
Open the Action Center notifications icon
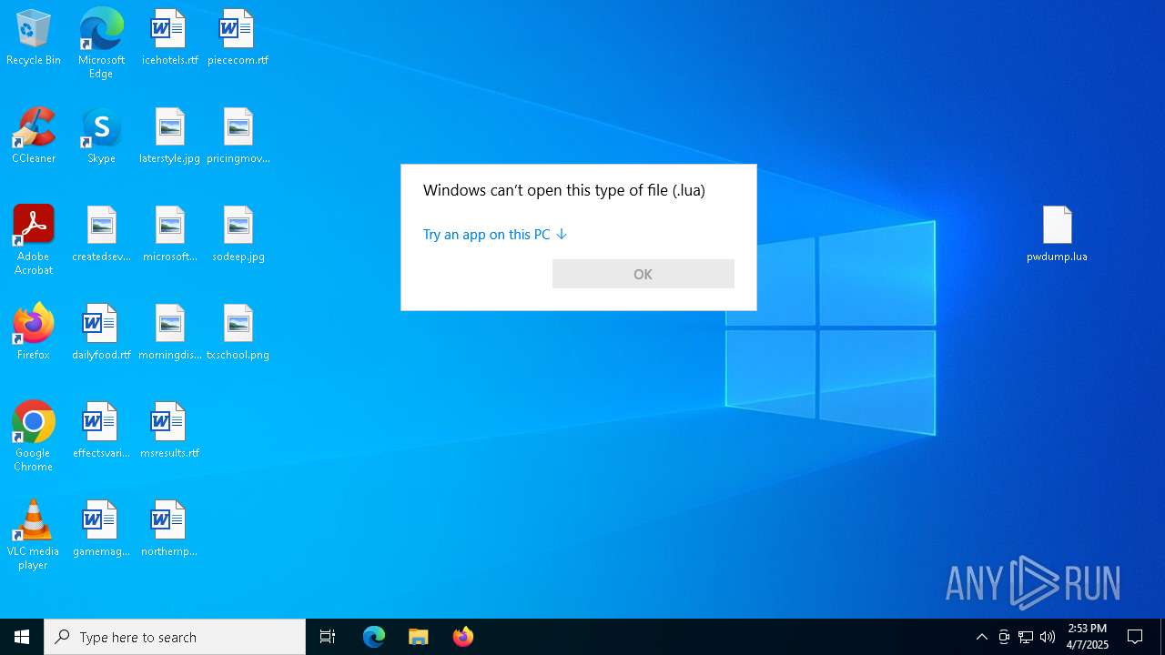1136,637
